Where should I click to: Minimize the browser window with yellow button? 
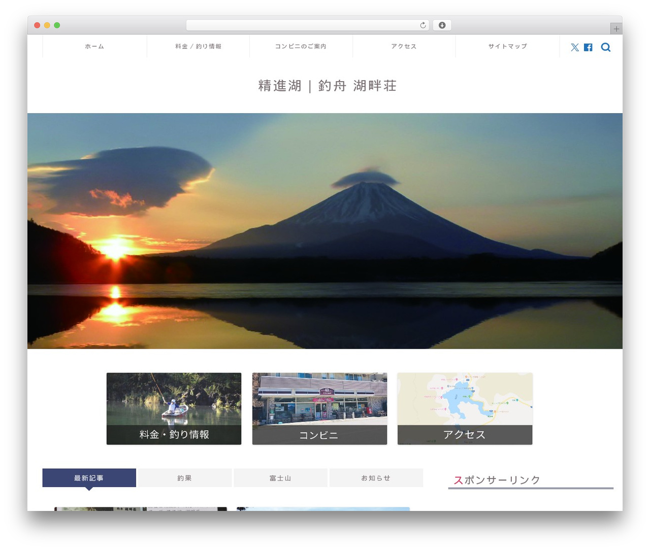(47, 25)
